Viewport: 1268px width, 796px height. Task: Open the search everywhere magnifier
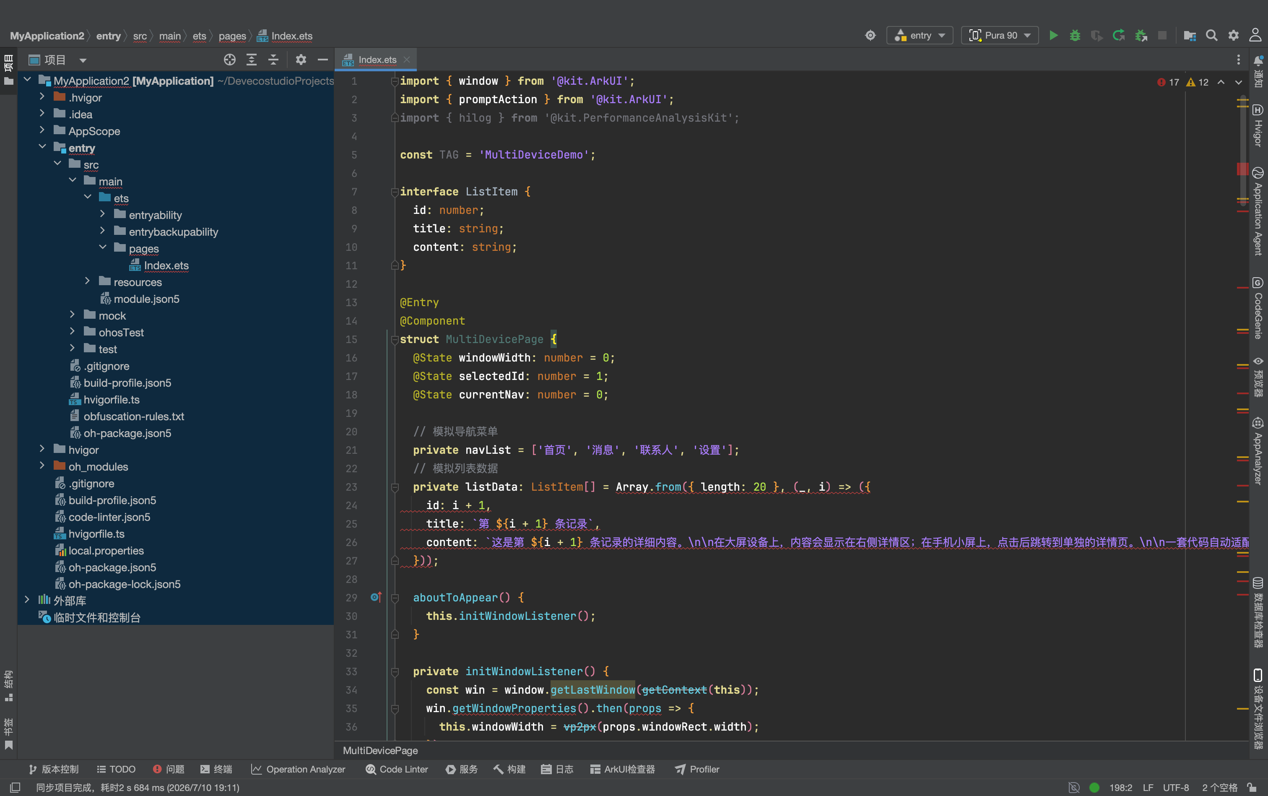click(1211, 35)
